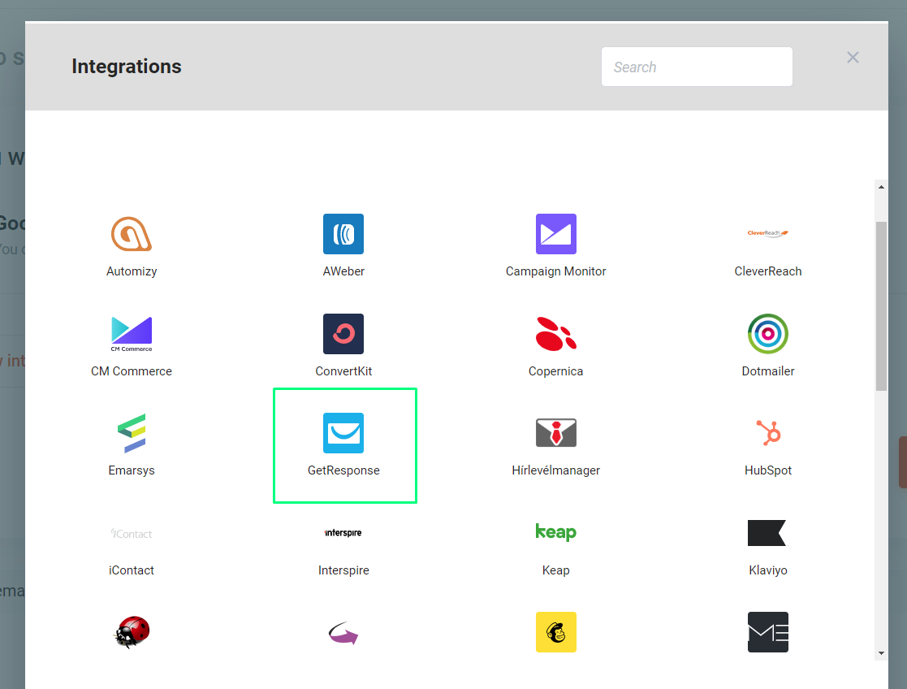Click the Dotmailer label
The width and height of the screenshot is (907, 689).
(767, 371)
